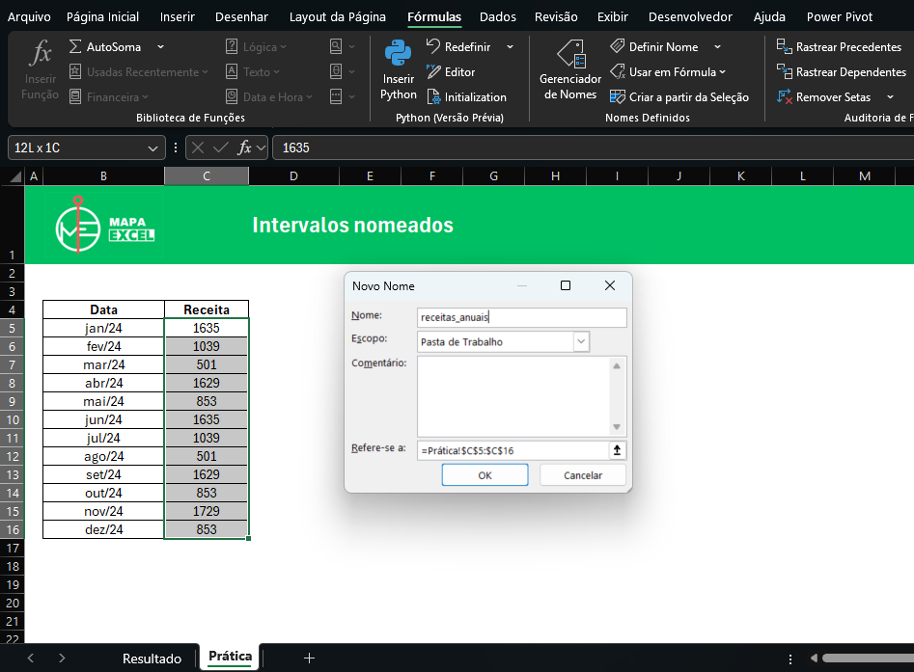
Task: Expand the AutoSoma dropdown arrow
Action: [x=160, y=46]
